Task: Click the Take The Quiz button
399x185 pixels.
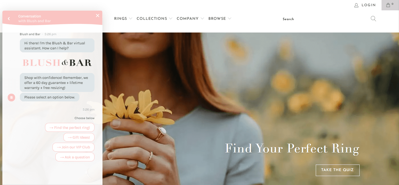Action: click(337, 170)
